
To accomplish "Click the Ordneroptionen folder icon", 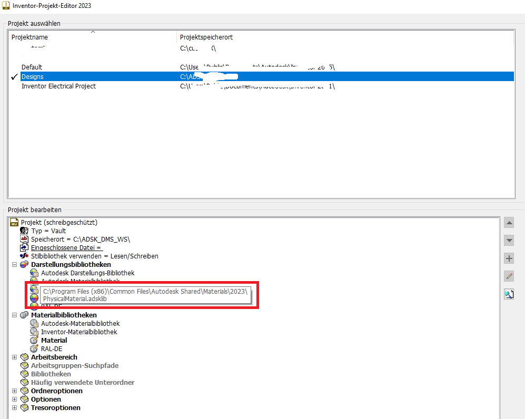I will coord(24,391).
